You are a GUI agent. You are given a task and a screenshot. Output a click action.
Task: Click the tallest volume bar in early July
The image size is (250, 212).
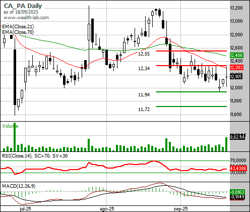click(15, 137)
